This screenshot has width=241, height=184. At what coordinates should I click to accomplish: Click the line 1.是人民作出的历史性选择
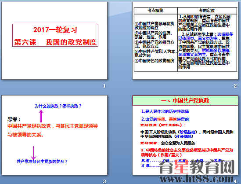(x=165, y=111)
